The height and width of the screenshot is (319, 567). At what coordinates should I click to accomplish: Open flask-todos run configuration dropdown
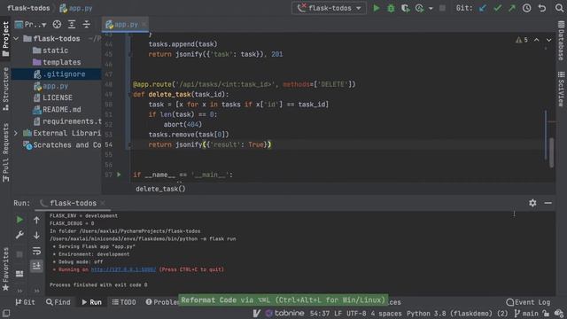[329, 8]
